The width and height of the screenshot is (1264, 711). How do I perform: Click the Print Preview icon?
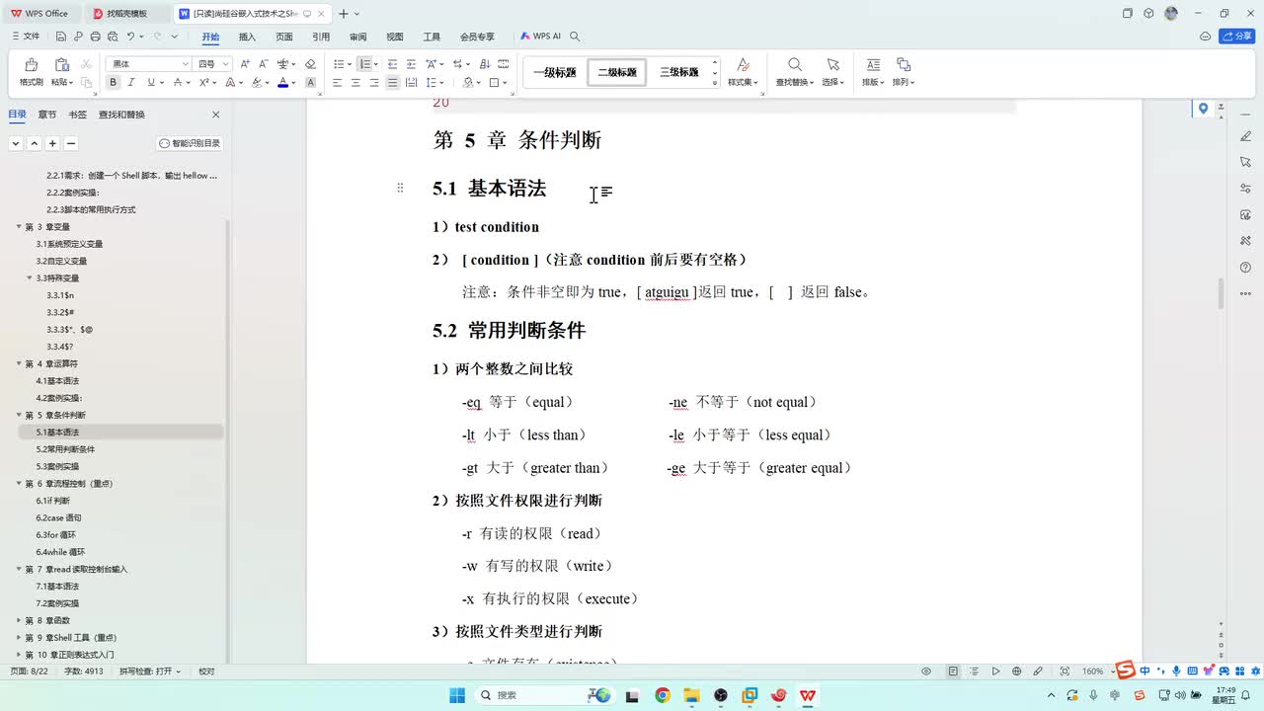113,37
